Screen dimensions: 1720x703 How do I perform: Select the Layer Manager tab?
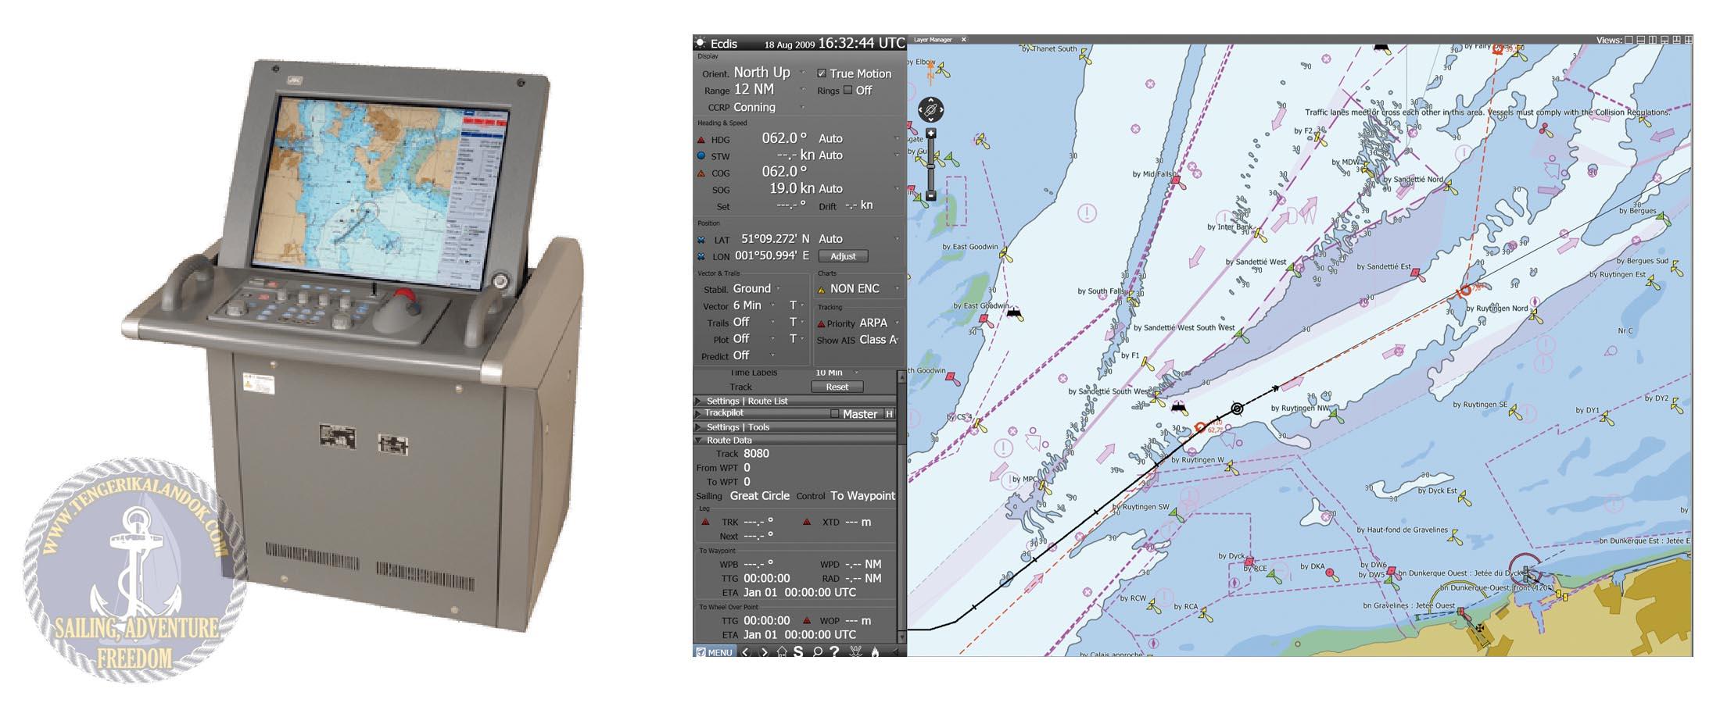[933, 40]
